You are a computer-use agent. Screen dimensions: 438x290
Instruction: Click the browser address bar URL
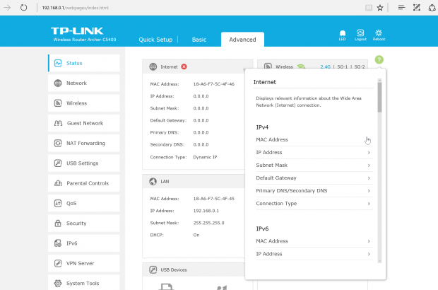pos(83,7)
